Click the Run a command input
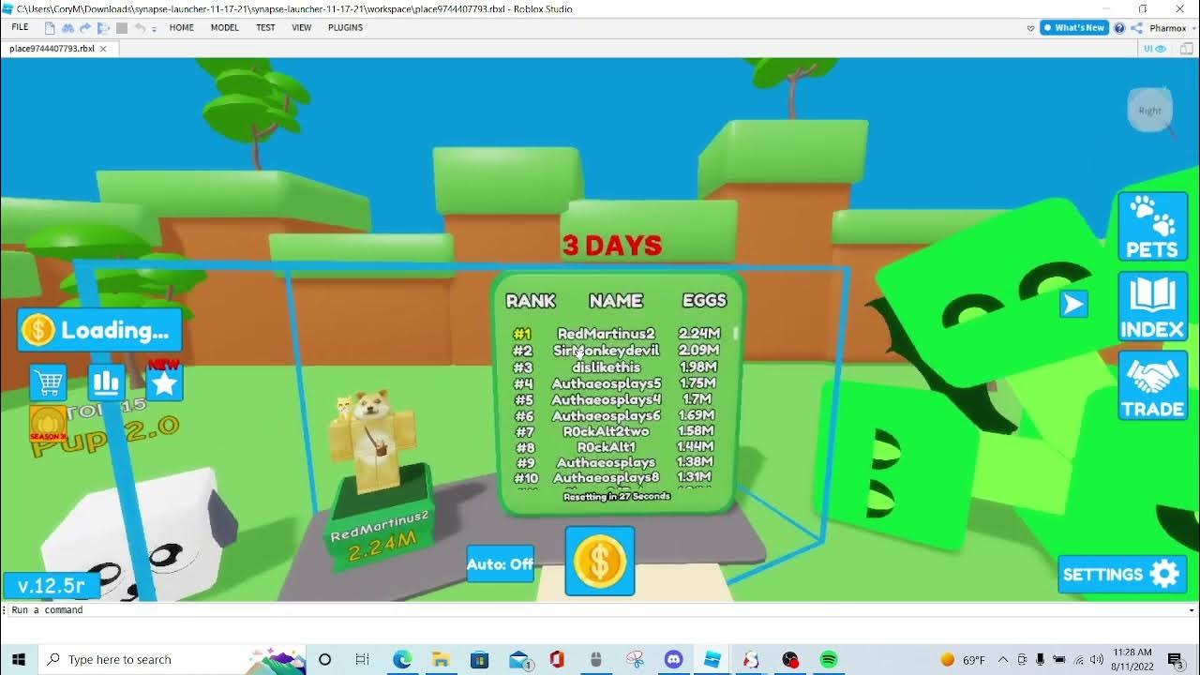The image size is (1200, 675). [x=600, y=609]
